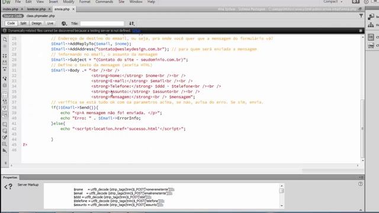Open Preview in Browser globe dropdown
Screen dimensions: 379x213
[64, 24]
